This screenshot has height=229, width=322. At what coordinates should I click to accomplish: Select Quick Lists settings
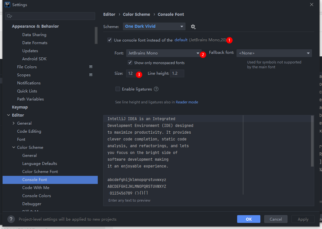pos(27,91)
